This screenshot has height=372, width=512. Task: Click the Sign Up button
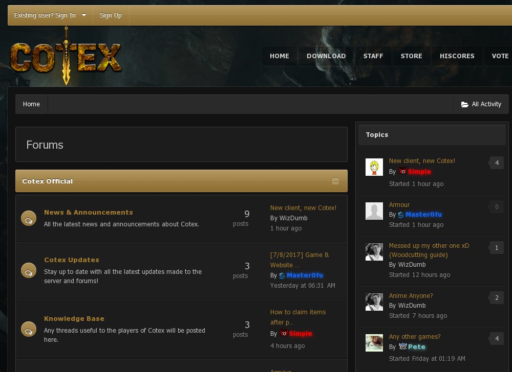pyautogui.click(x=111, y=15)
